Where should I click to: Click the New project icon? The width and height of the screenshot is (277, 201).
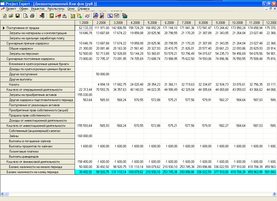coord(4,16)
